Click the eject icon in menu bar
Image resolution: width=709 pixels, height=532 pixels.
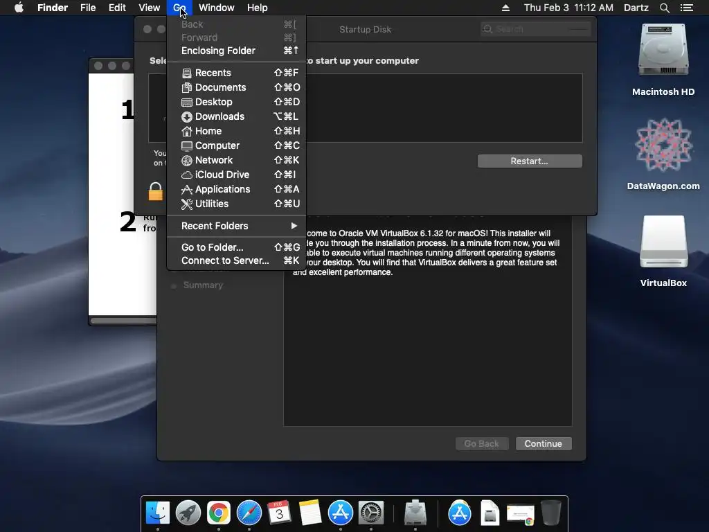click(x=505, y=8)
